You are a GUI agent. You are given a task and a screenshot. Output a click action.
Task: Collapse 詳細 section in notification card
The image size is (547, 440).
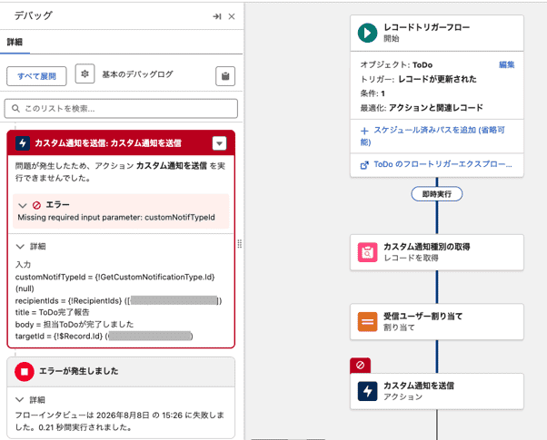point(20,247)
